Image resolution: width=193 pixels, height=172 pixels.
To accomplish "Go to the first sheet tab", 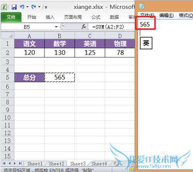I will pos(4,164).
